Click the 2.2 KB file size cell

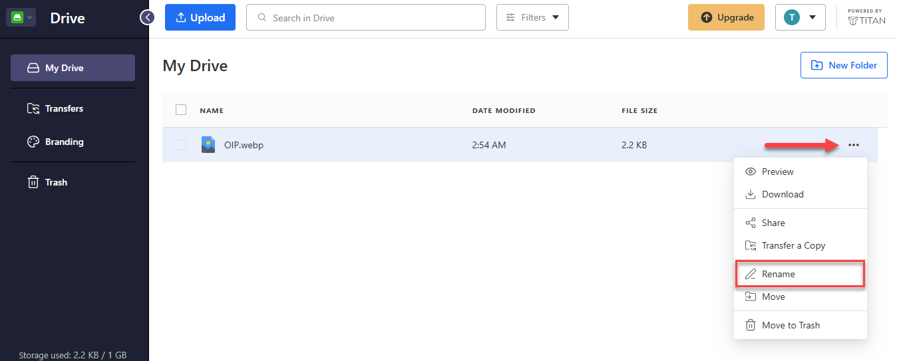coord(634,145)
